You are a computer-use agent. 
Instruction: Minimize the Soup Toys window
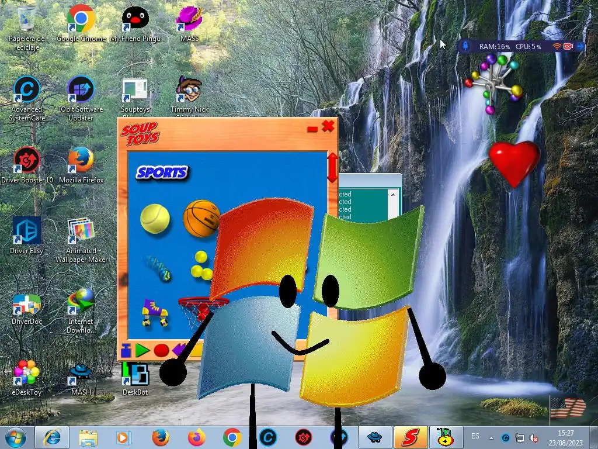pos(312,129)
